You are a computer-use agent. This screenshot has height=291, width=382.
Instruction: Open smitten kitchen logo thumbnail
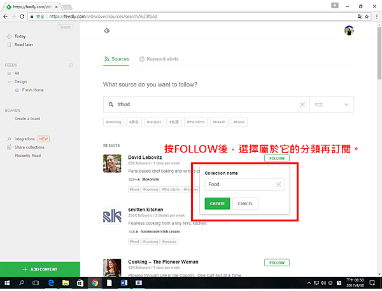coord(112,216)
